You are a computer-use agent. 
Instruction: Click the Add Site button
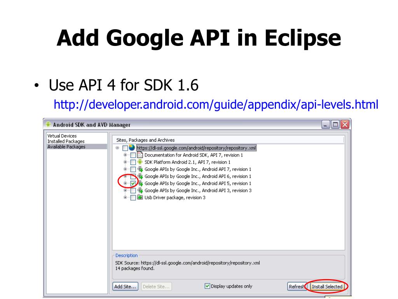(125, 287)
